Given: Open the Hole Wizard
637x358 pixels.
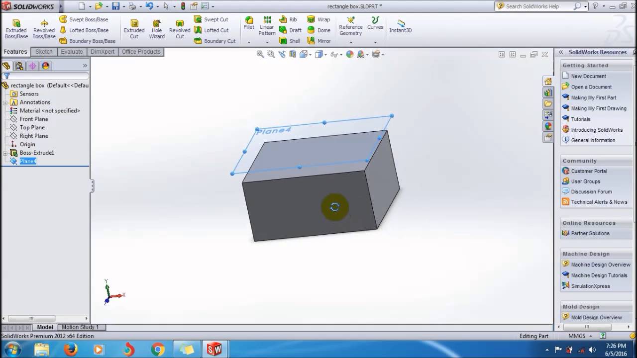Looking at the screenshot, I should tap(157, 29).
